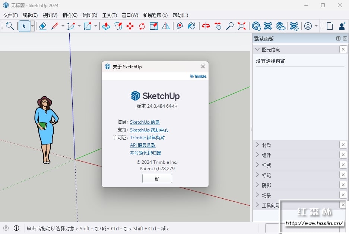Open the Rectangle tool dropdown arrow
The image size is (349, 234).
[x=96, y=26]
